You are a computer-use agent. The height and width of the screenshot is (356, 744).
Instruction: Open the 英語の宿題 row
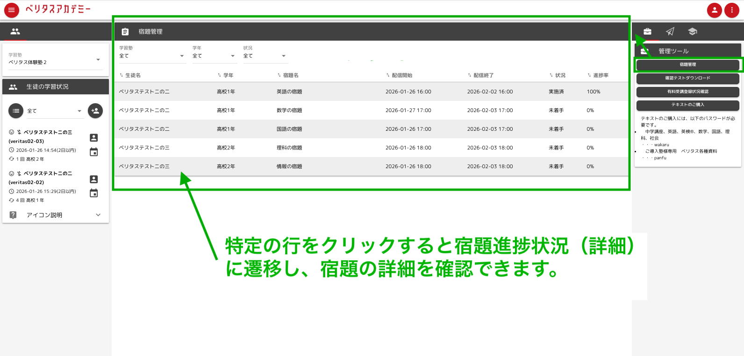tap(372, 92)
